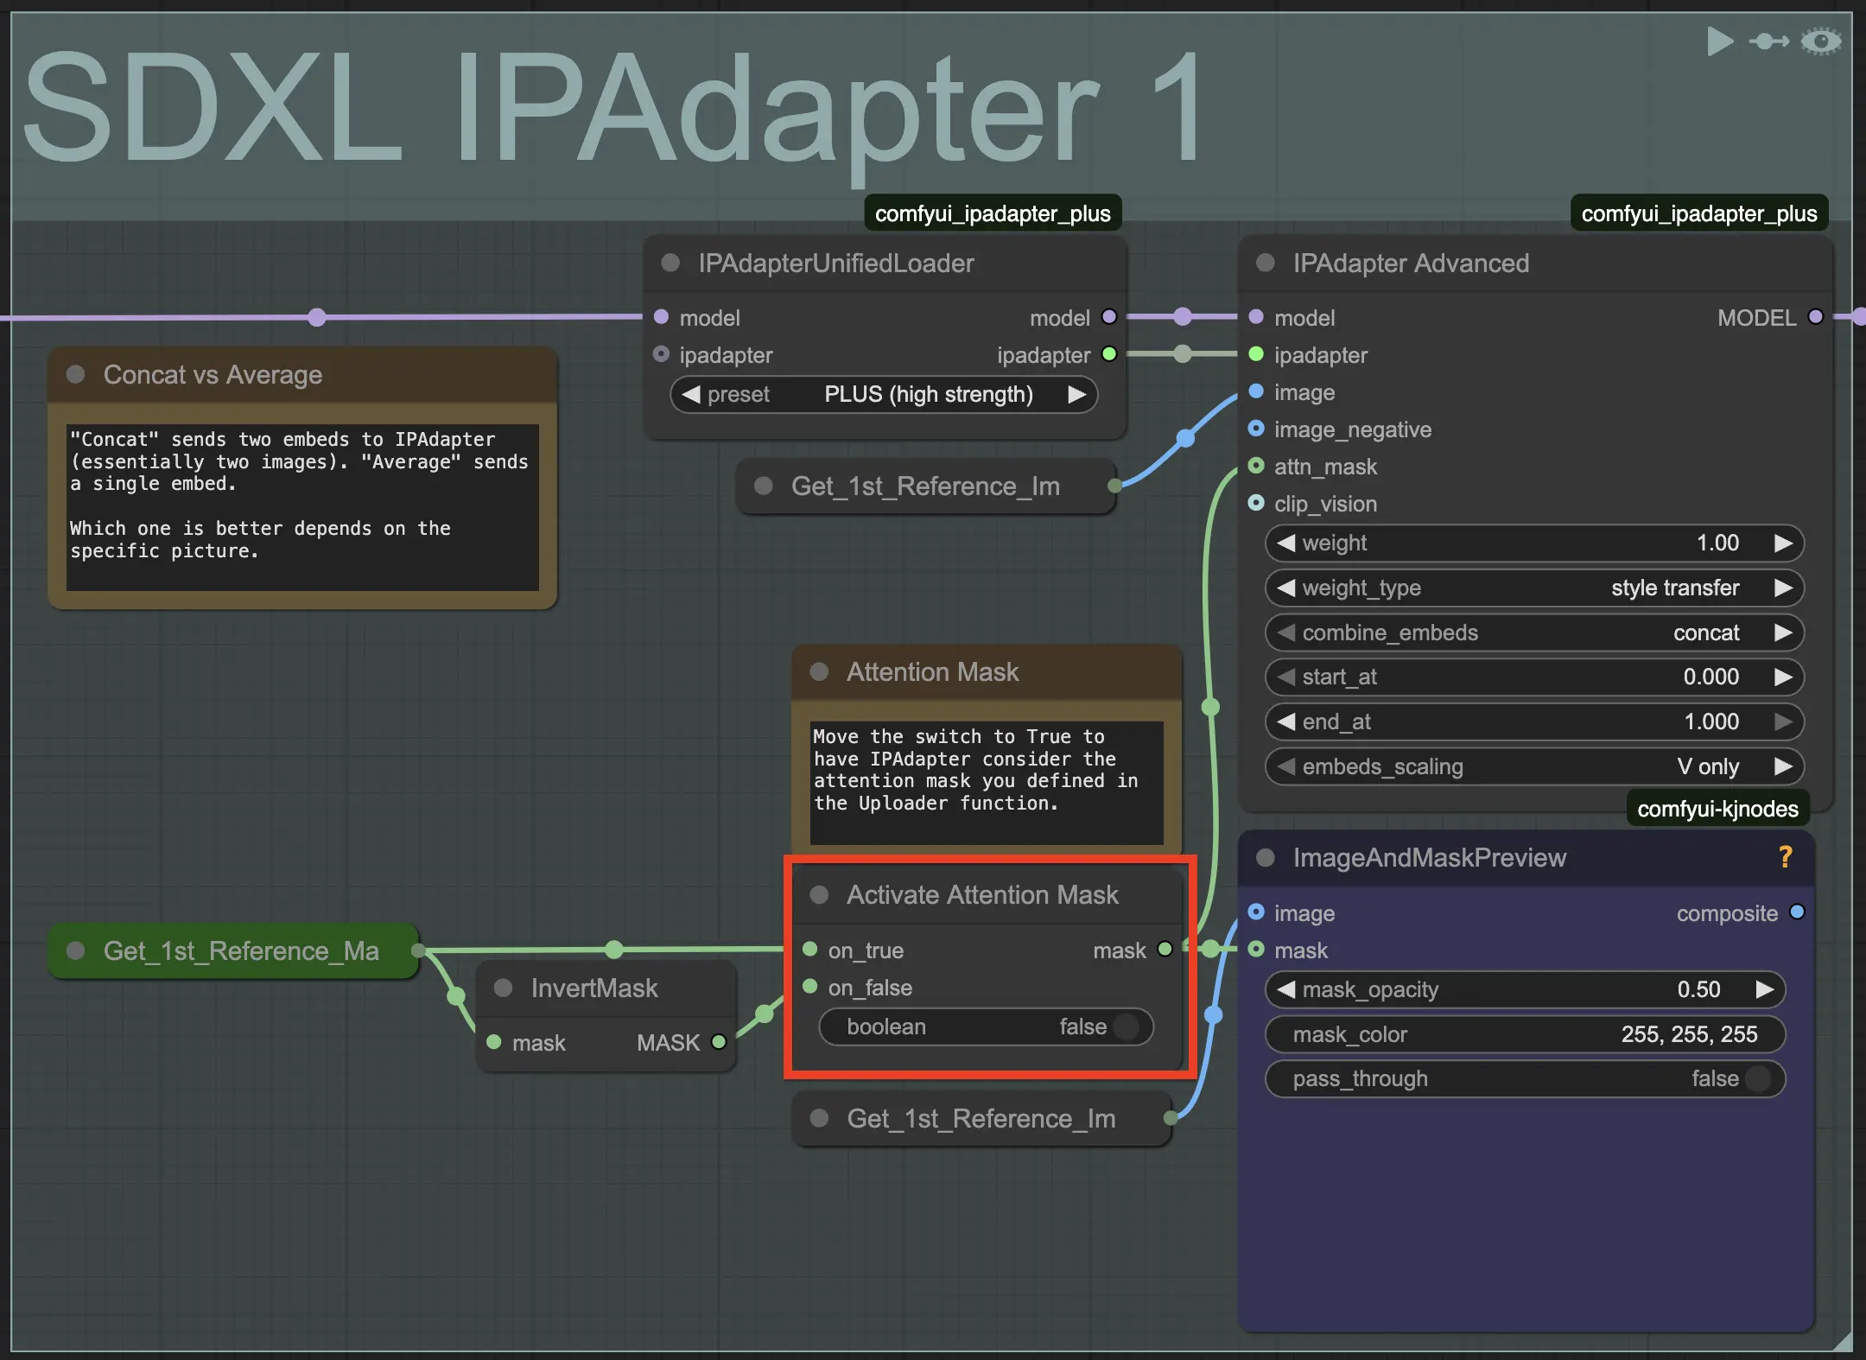Click the composite output socket
Viewport: 1866px width, 1360px height.
click(x=1797, y=912)
